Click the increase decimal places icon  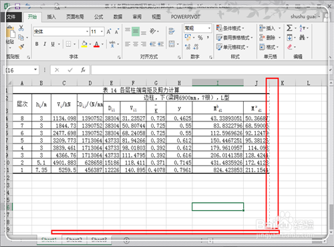[188, 47]
